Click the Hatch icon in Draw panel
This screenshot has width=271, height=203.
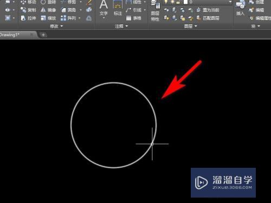8,18
